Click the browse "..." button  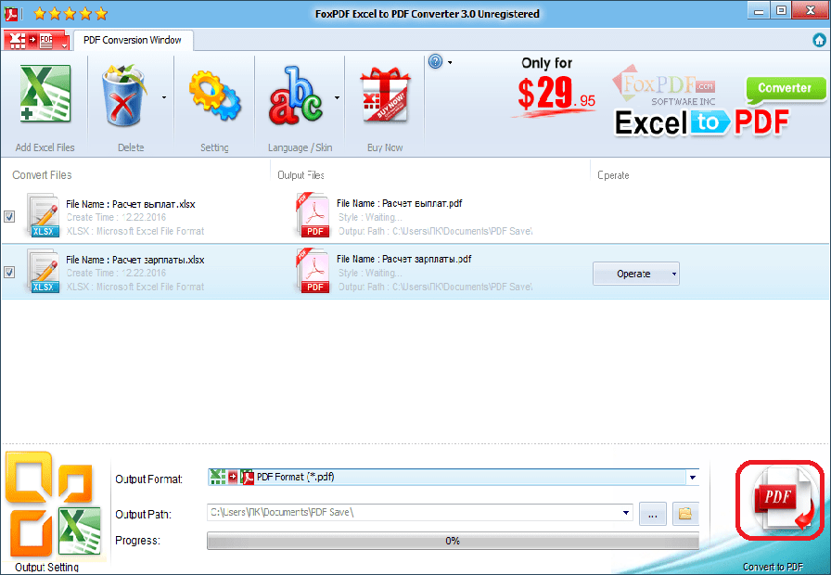pyautogui.click(x=652, y=513)
